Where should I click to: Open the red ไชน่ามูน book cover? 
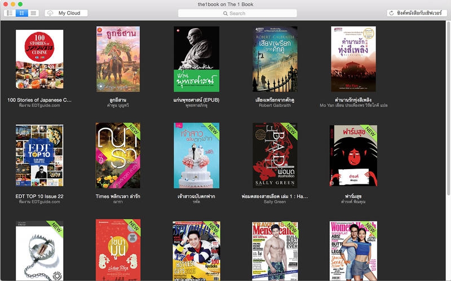[118, 250]
